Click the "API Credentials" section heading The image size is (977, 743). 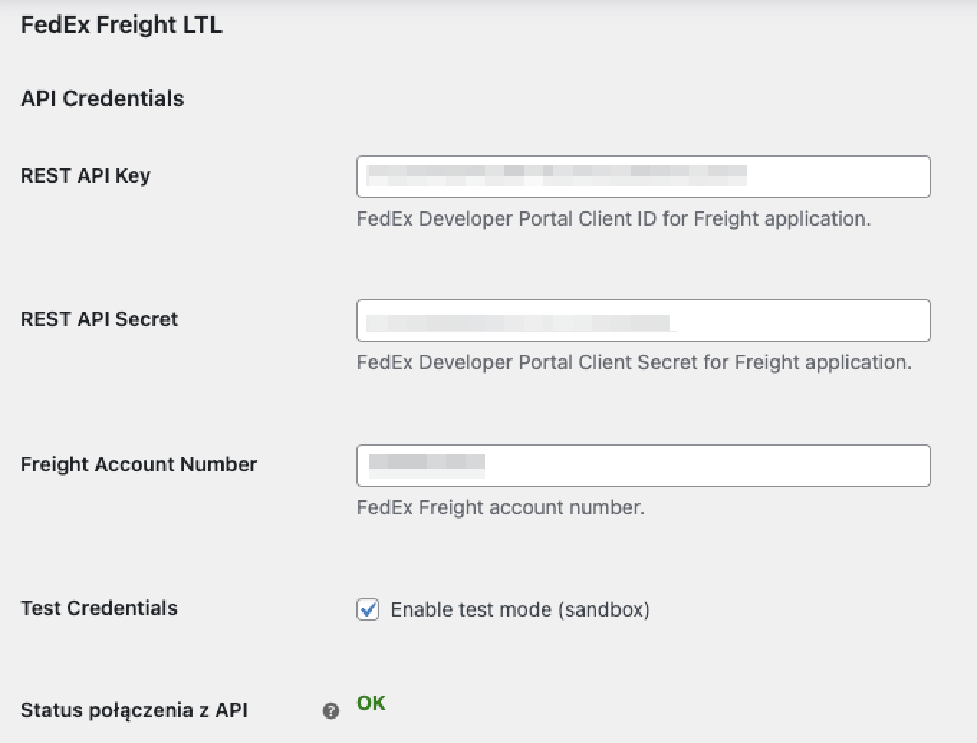pos(102,98)
